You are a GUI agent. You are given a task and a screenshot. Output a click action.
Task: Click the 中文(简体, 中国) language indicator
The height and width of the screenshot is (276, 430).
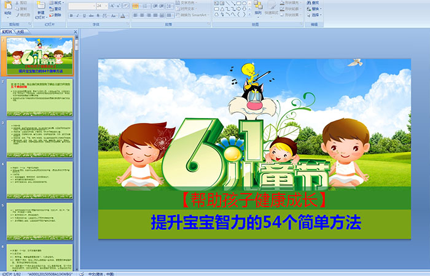[101, 274]
